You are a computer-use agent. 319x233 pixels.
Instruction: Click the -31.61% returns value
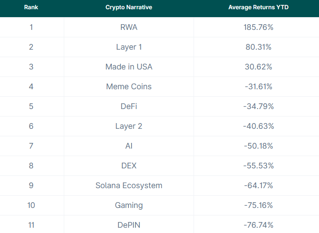(x=258, y=87)
